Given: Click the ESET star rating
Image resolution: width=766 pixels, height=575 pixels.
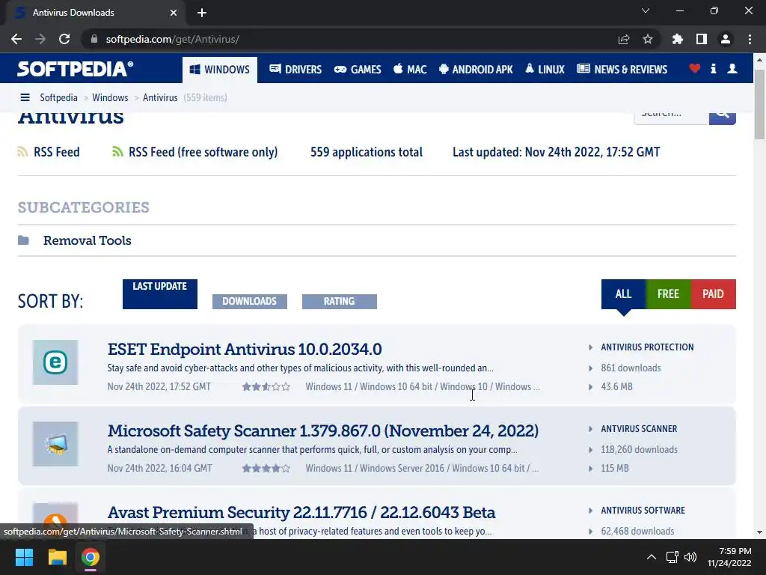Looking at the screenshot, I should (266, 387).
